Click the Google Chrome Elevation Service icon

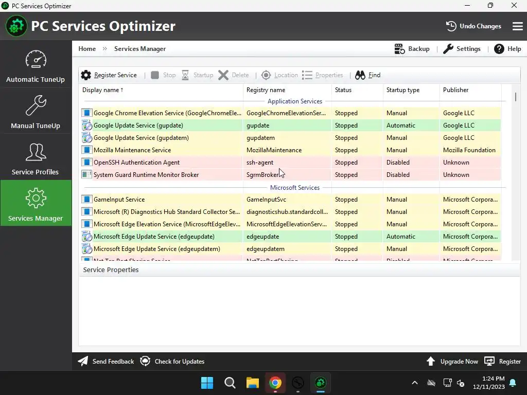pyautogui.click(x=86, y=113)
